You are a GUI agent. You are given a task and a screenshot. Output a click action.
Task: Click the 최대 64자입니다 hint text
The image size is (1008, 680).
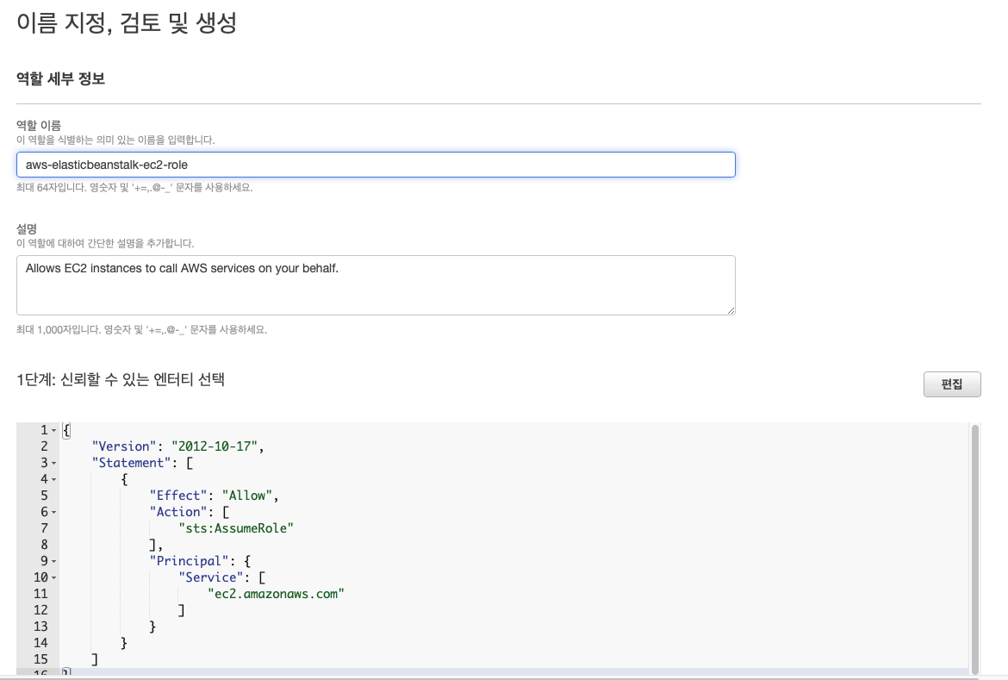point(134,188)
